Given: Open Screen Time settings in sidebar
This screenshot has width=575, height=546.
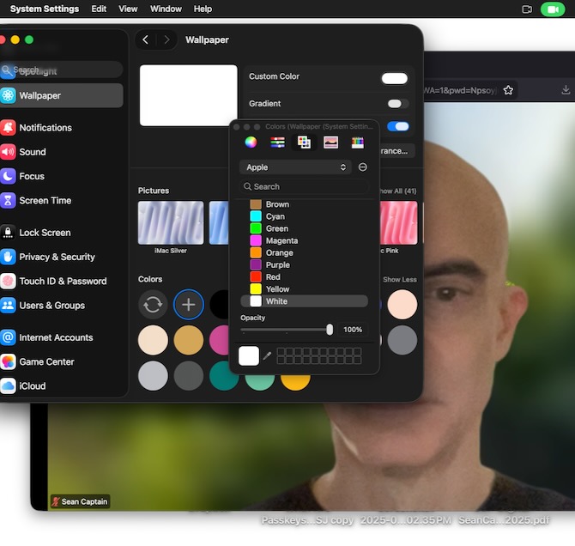Looking at the screenshot, I should [x=62, y=200].
